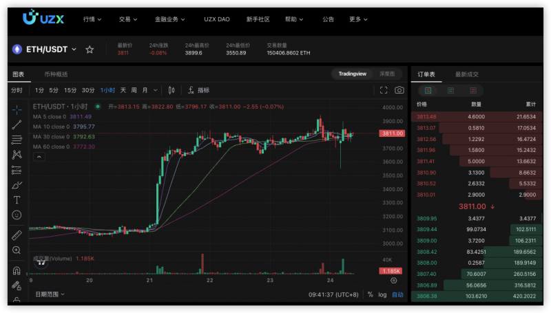Screen dimensions: 551x313
Task: Switch to the 订单表 tab
Action: coord(426,74)
